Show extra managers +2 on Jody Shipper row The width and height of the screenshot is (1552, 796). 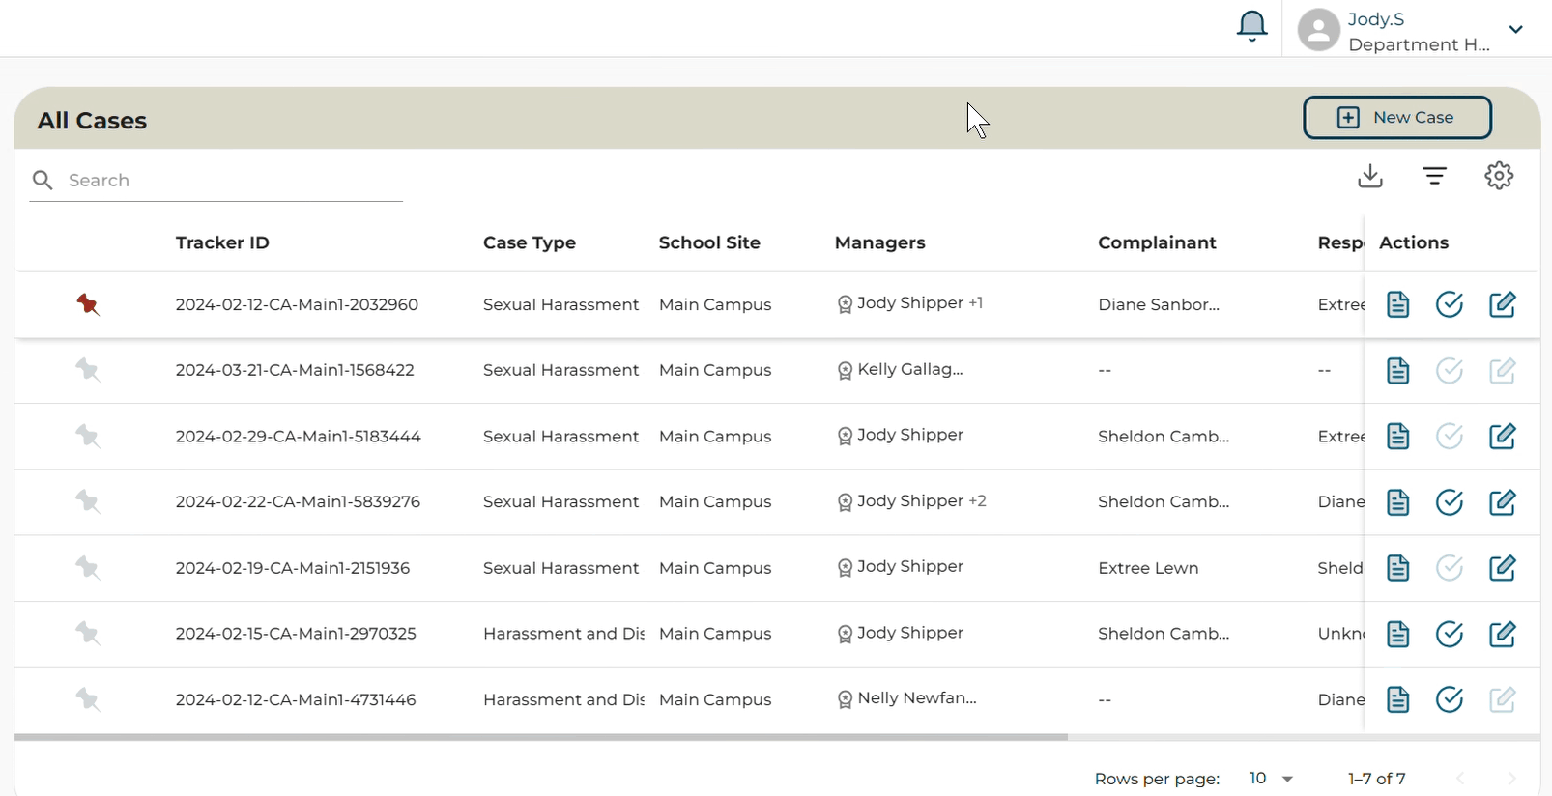(978, 500)
